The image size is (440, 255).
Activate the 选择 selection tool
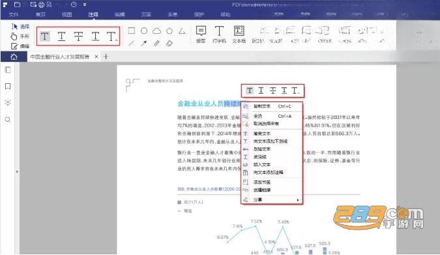20,27
